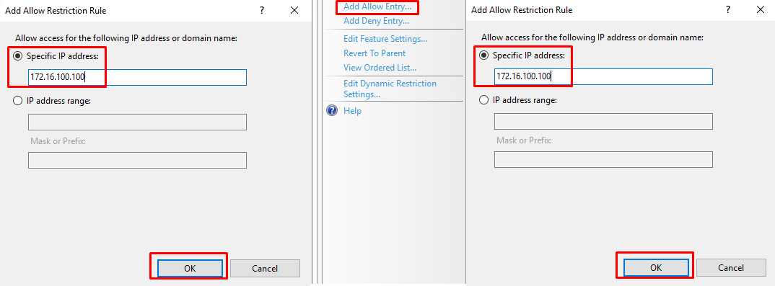Select IP address range radio in right dialog

[x=484, y=100]
